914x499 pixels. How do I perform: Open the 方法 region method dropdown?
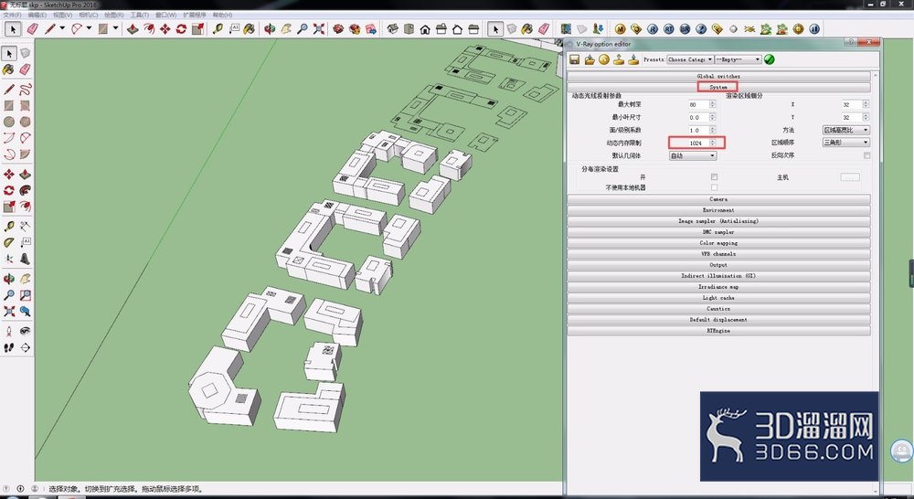pos(845,130)
